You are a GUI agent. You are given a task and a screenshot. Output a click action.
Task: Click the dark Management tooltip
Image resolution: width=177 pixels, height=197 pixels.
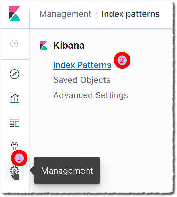(x=67, y=171)
